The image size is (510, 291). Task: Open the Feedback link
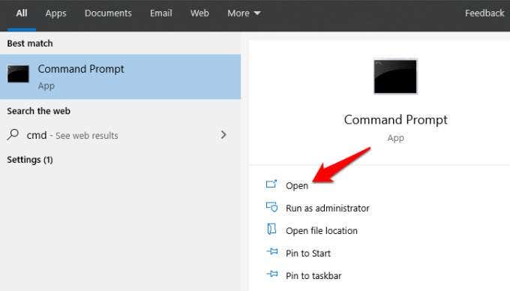coord(484,13)
